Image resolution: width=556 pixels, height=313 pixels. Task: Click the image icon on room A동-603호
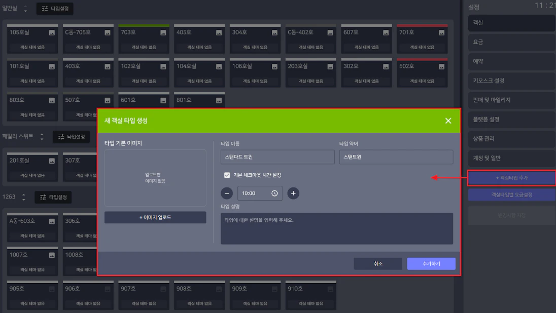coord(52,222)
